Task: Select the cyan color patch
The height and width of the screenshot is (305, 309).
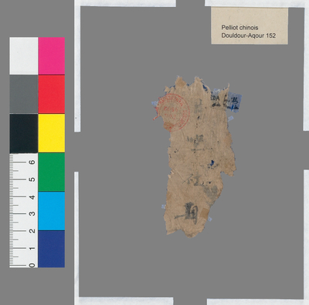Action: click(x=52, y=211)
